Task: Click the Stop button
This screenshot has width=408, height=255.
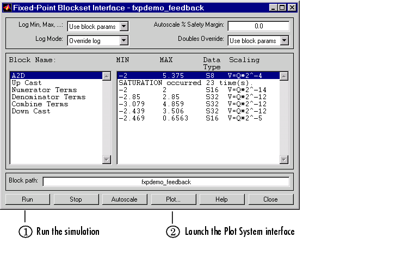Action: pyautogui.click(x=76, y=199)
